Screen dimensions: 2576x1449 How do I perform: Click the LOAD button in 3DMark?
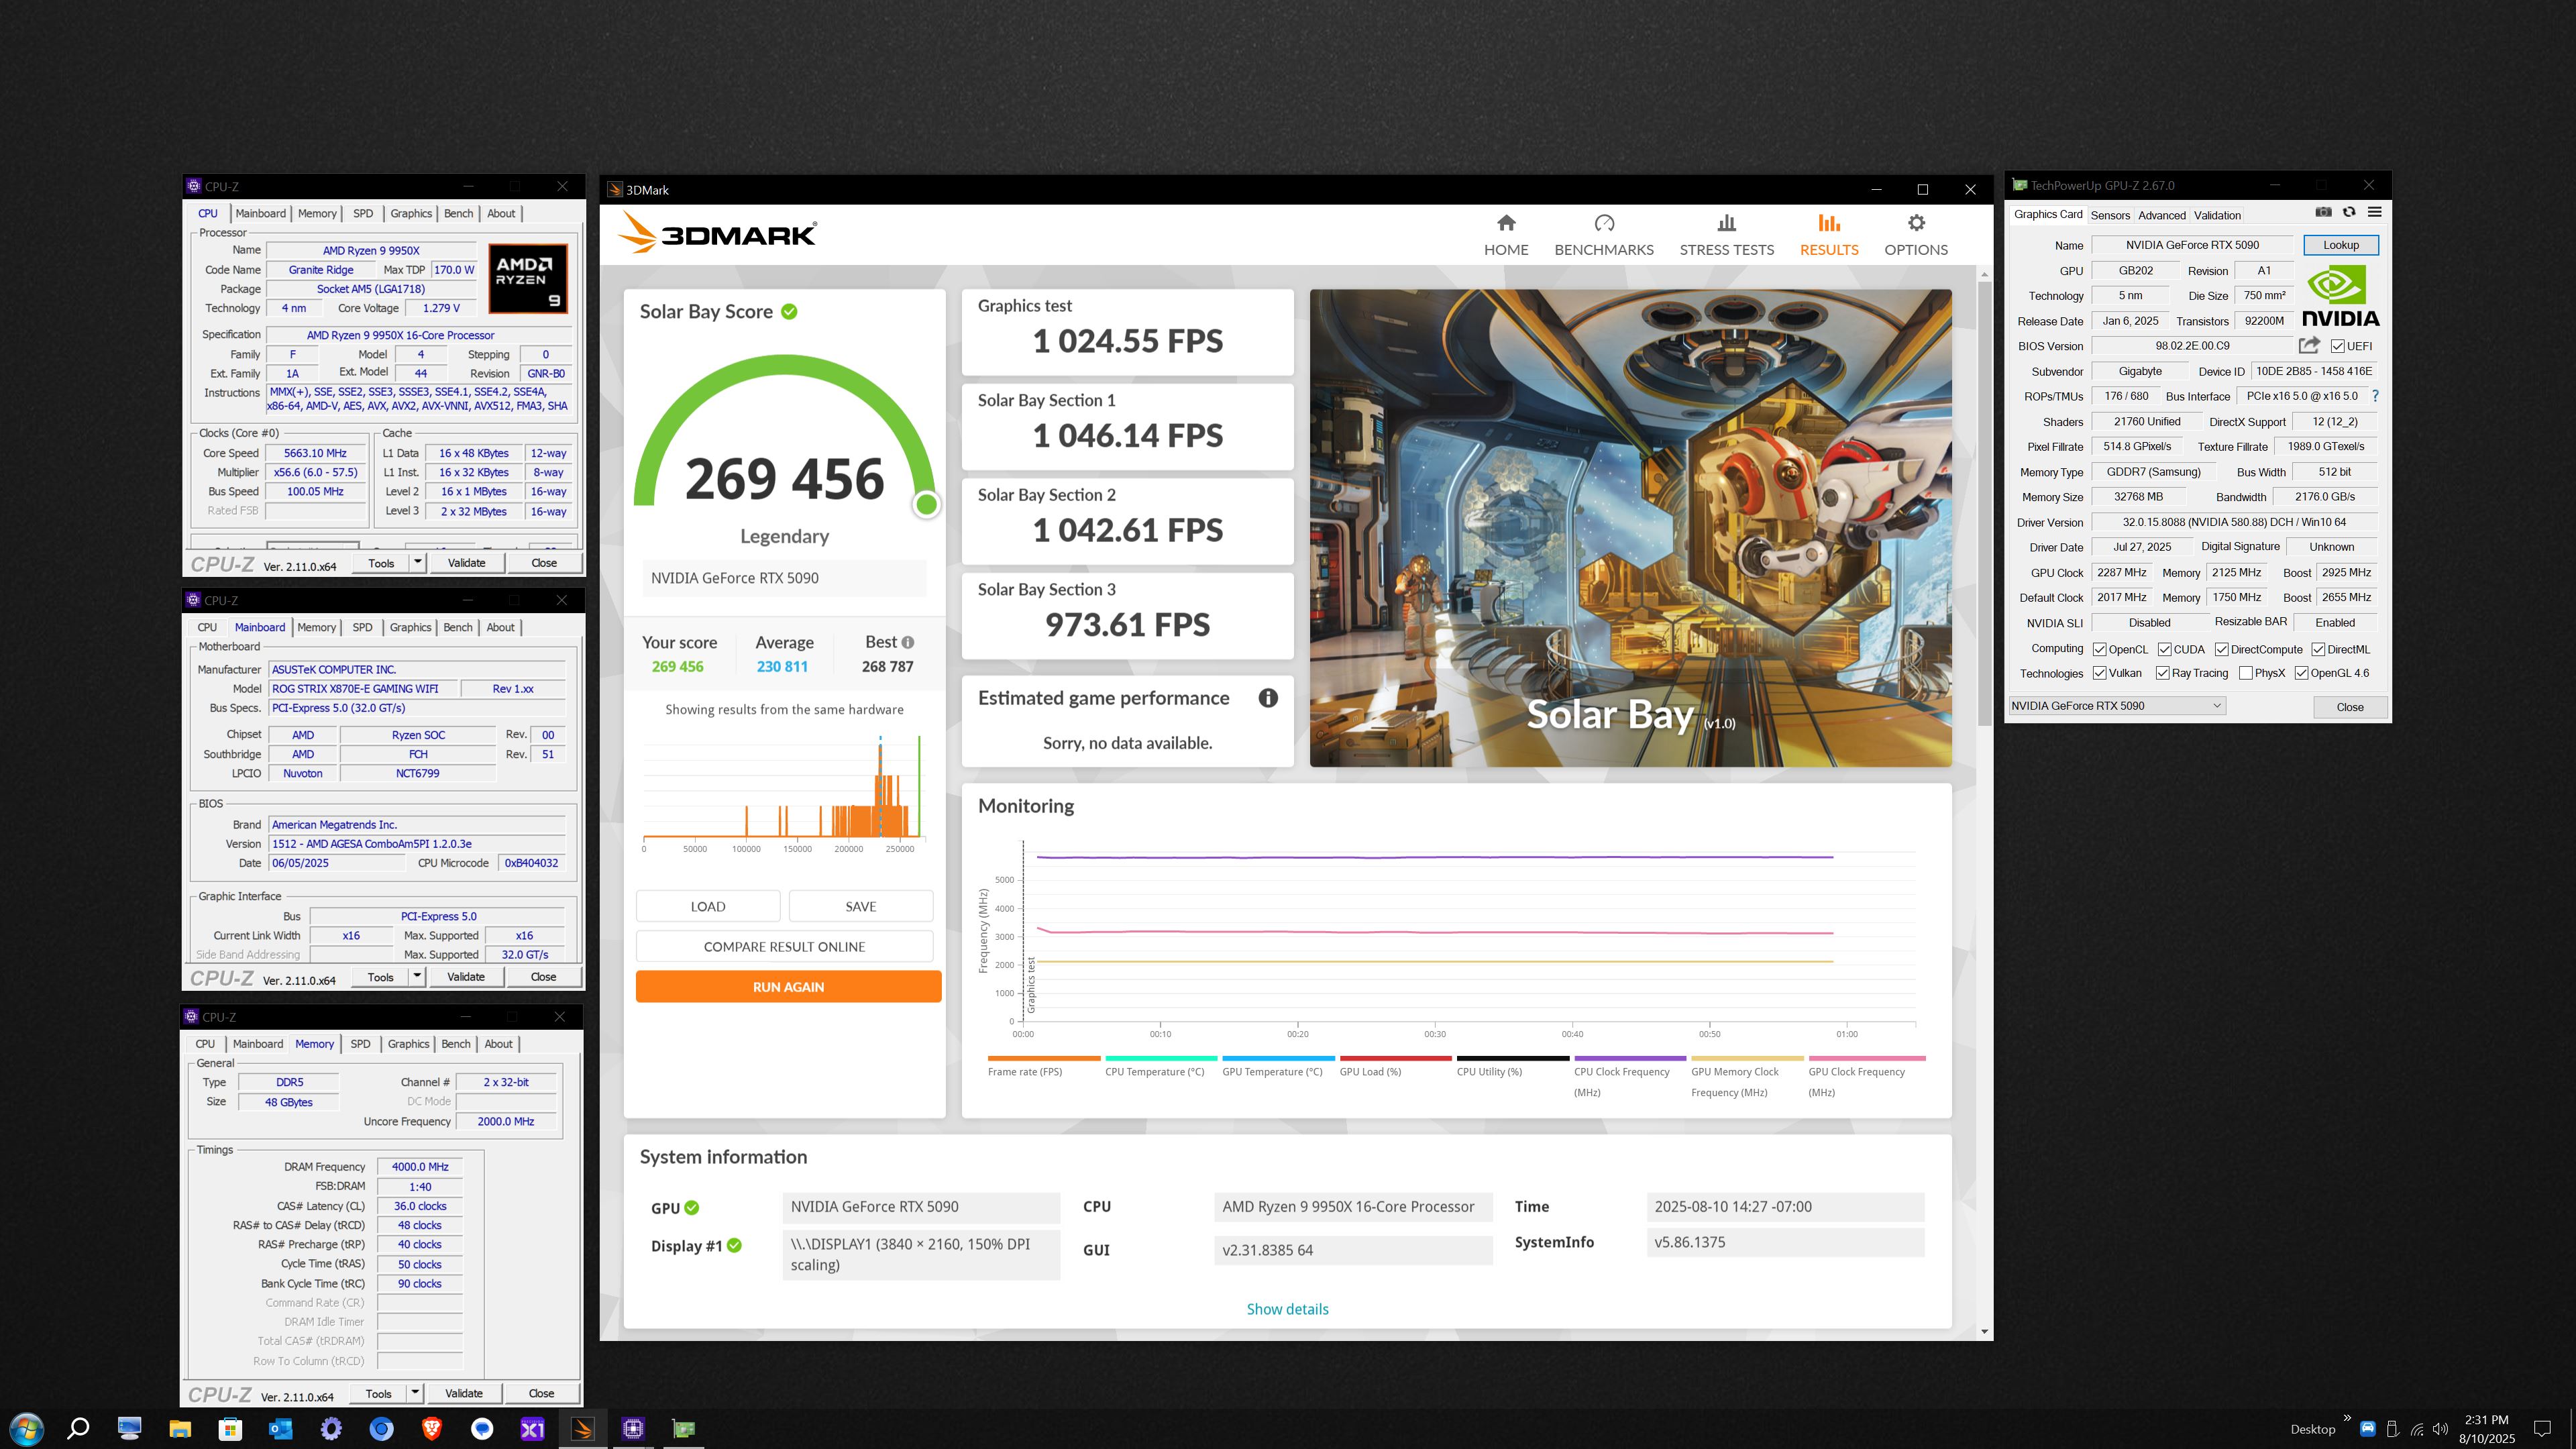click(x=708, y=906)
